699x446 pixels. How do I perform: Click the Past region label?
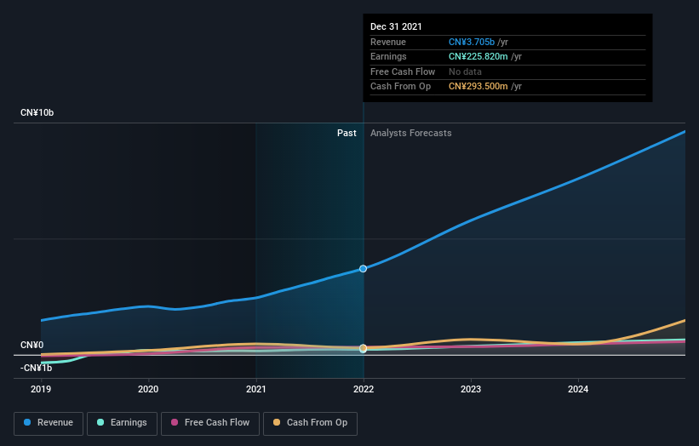(x=347, y=134)
